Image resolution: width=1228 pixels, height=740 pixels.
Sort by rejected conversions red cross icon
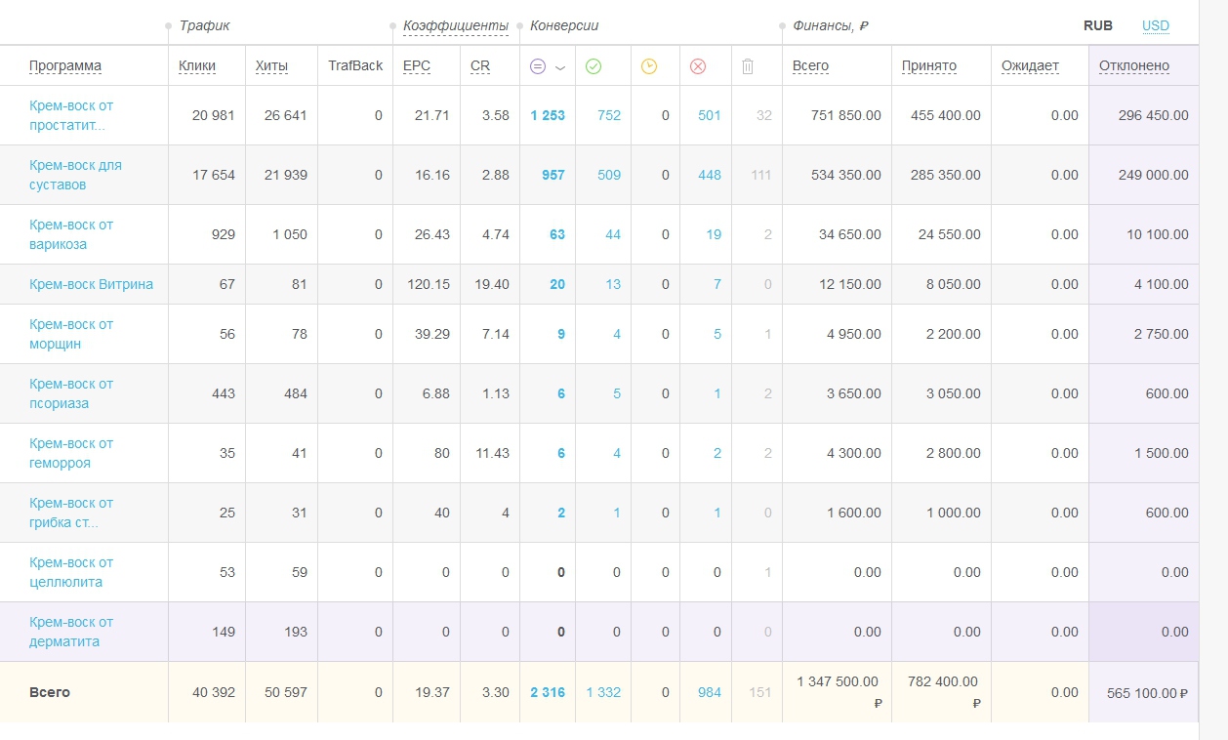point(698,66)
